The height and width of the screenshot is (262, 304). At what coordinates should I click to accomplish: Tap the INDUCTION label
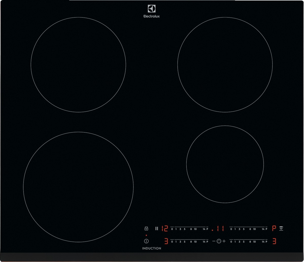pos(151,248)
